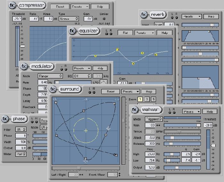This screenshot has height=182, width=224.
Task: Click the reverb Help button
Action: pyautogui.click(x=211, y=17)
